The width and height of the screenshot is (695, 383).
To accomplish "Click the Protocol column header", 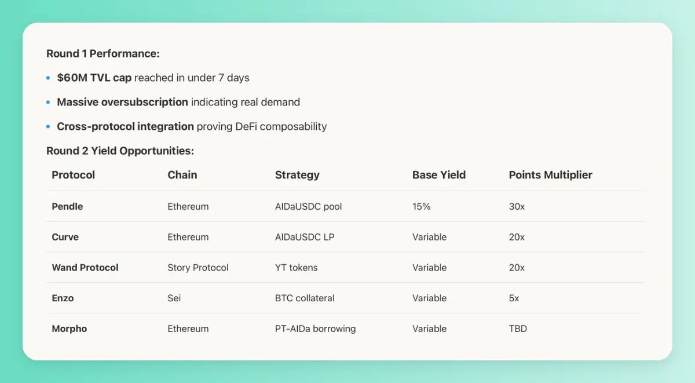I will (74, 175).
